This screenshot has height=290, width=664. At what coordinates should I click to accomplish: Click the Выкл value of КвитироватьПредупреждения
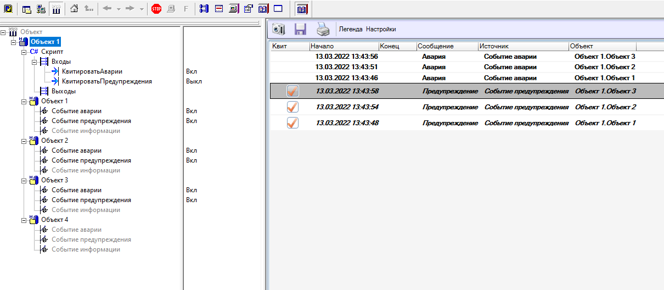(x=194, y=81)
